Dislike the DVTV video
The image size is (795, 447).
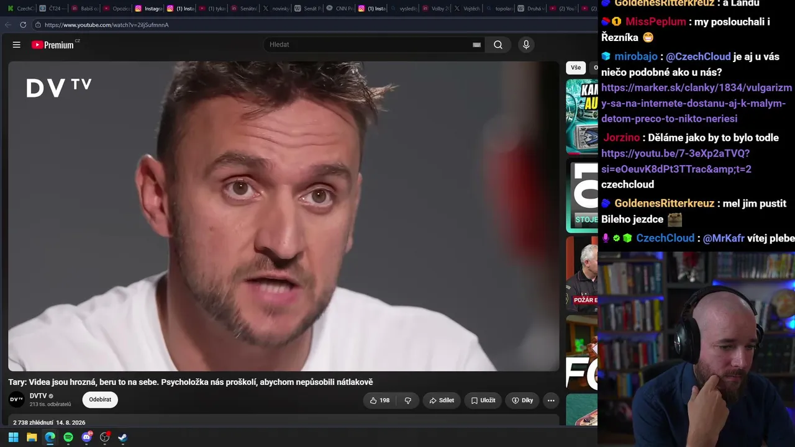tap(408, 400)
